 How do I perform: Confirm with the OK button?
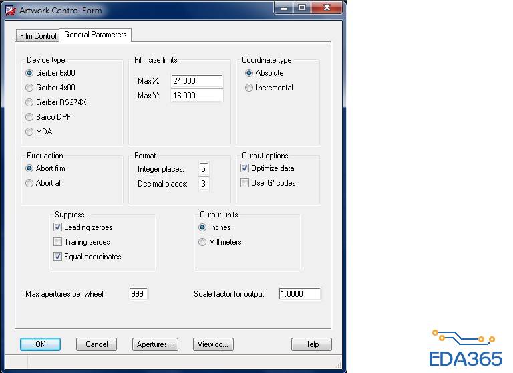click(x=40, y=344)
